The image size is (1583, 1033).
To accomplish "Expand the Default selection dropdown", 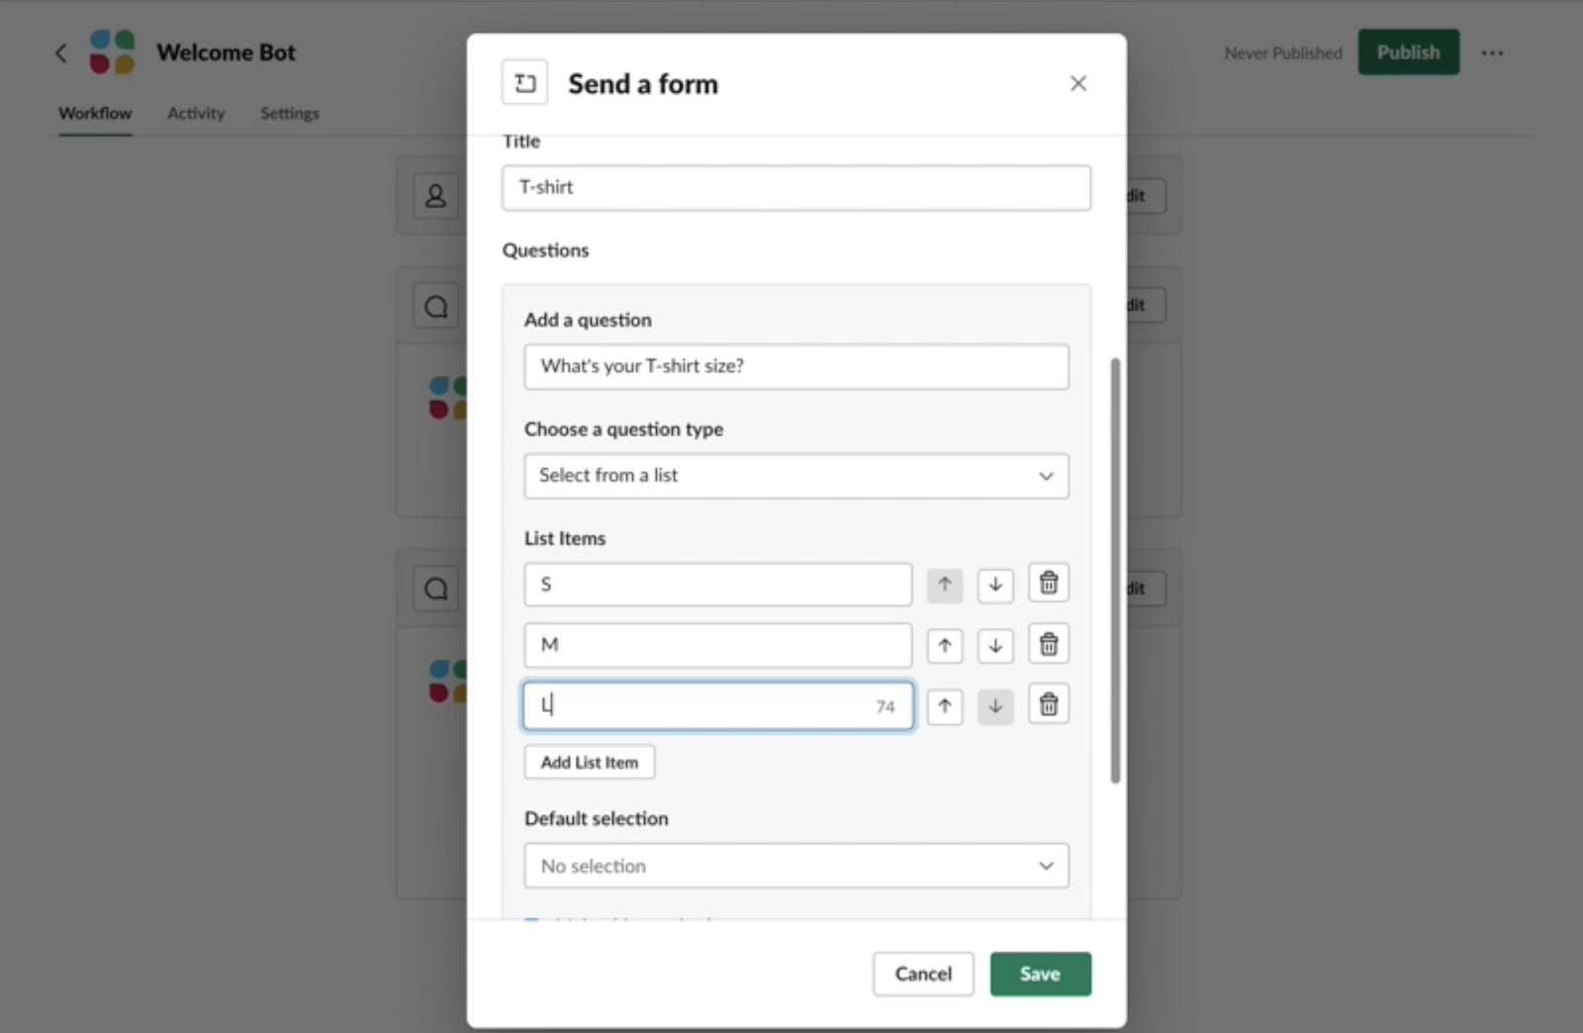I will tap(795, 866).
